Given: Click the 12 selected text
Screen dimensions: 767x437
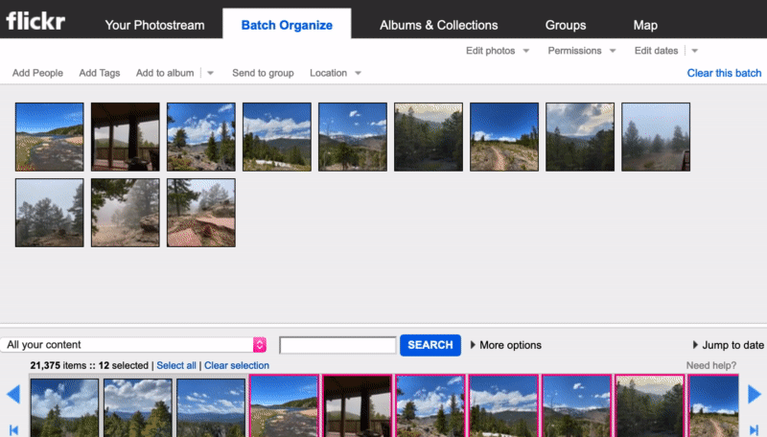Looking at the screenshot, I should (124, 366).
